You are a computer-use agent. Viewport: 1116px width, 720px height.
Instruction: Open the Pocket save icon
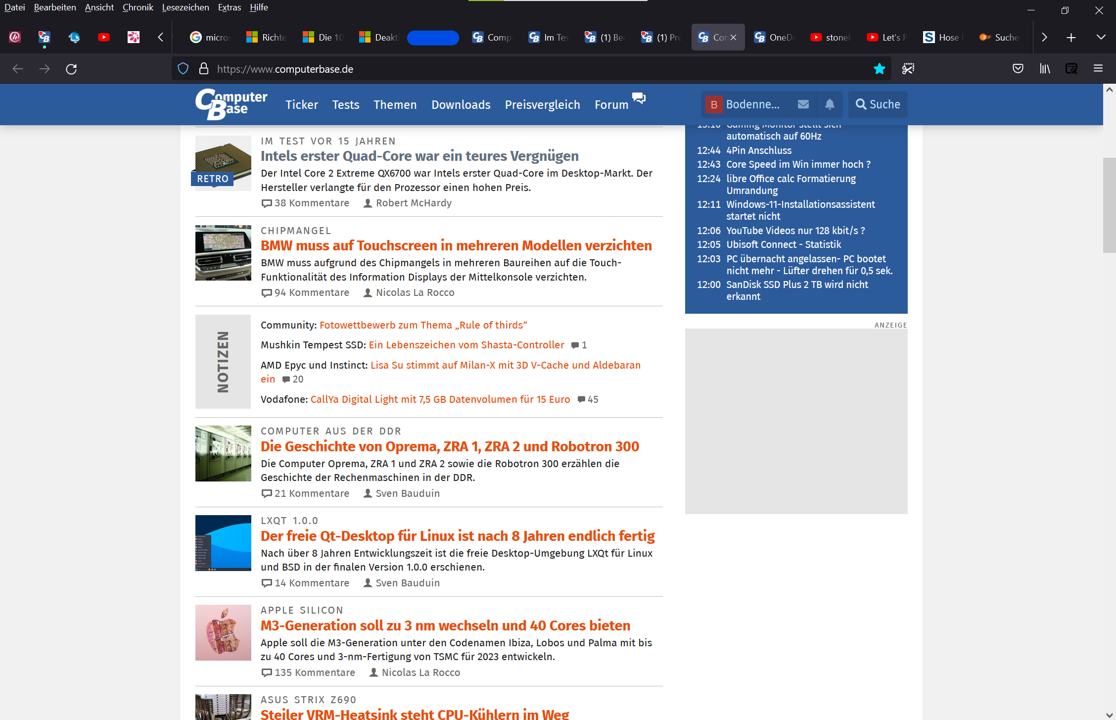1018,69
